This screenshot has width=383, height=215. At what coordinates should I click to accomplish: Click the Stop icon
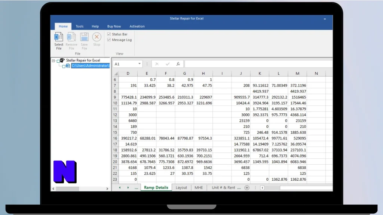point(97,37)
